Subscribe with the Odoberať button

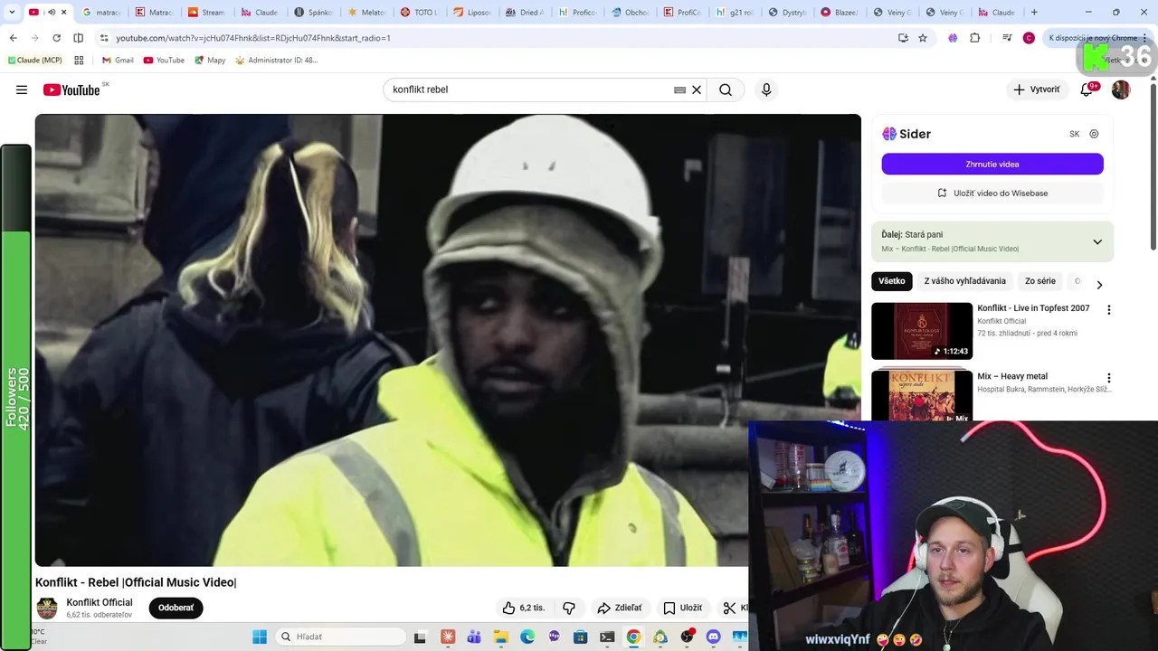pyautogui.click(x=176, y=608)
